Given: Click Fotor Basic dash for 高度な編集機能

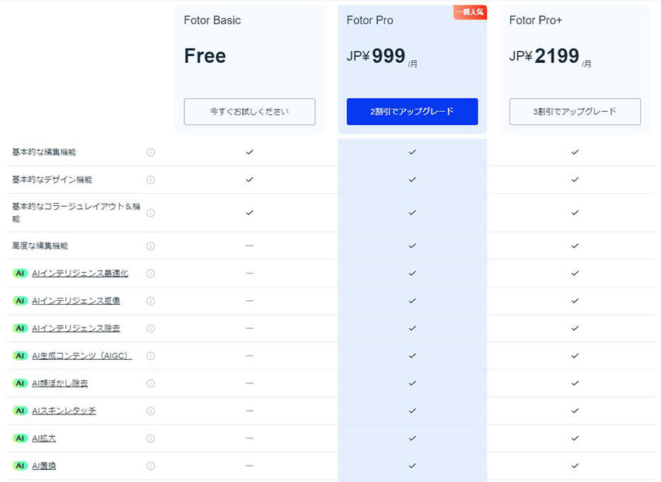Looking at the screenshot, I should 250,246.
